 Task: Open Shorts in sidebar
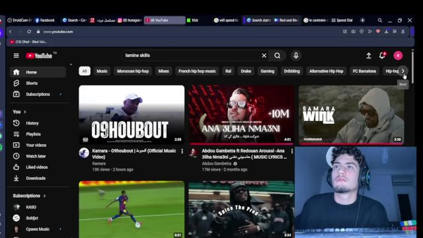38,83
